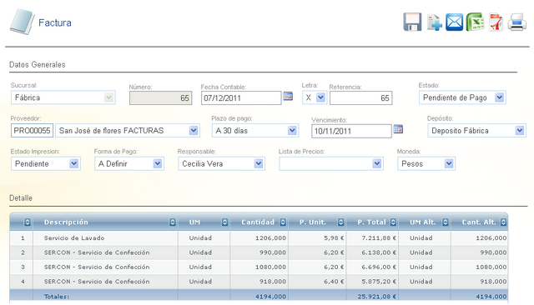Click the Cantidad value 1206,000 in row 1
The width and height of the screenshot is (534, 305).
coord(270,238)
